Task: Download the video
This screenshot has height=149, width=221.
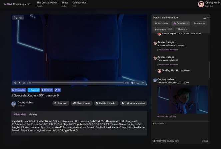Action: pyautogui.click(x=61, y=103)
